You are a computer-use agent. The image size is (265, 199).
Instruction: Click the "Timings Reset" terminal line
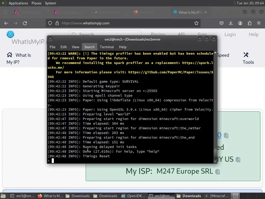pos(79,156)
